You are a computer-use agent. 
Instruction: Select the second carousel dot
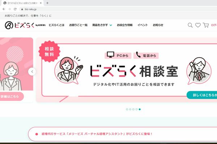coord(130,109)
